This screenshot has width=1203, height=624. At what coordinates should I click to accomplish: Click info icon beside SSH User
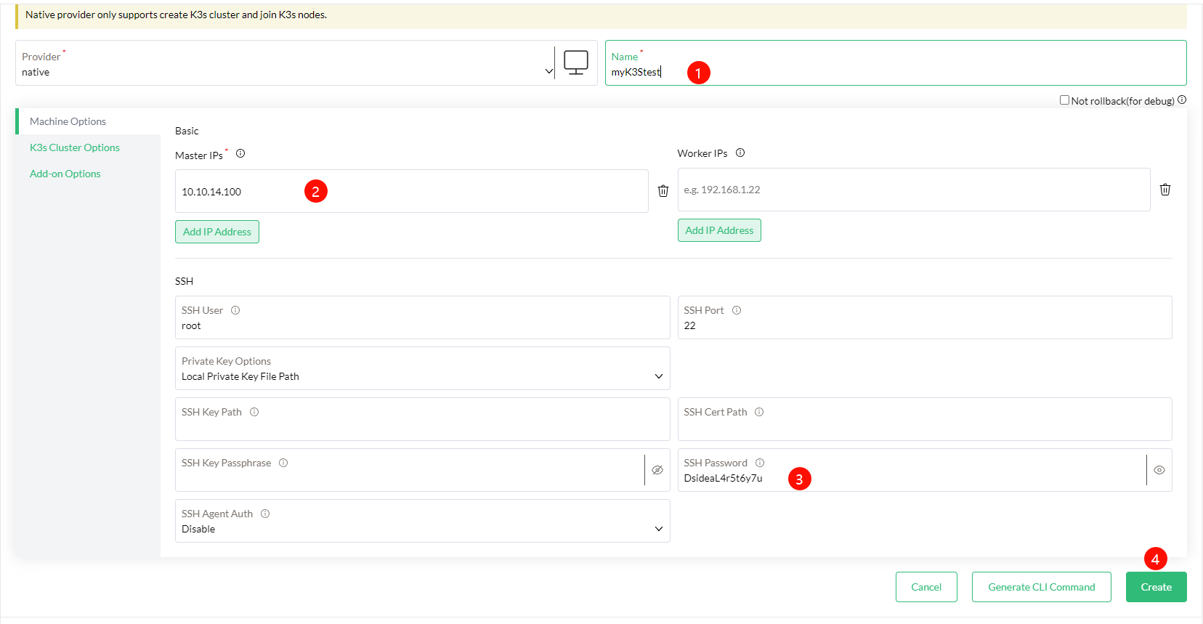click(x=235, y=310)
